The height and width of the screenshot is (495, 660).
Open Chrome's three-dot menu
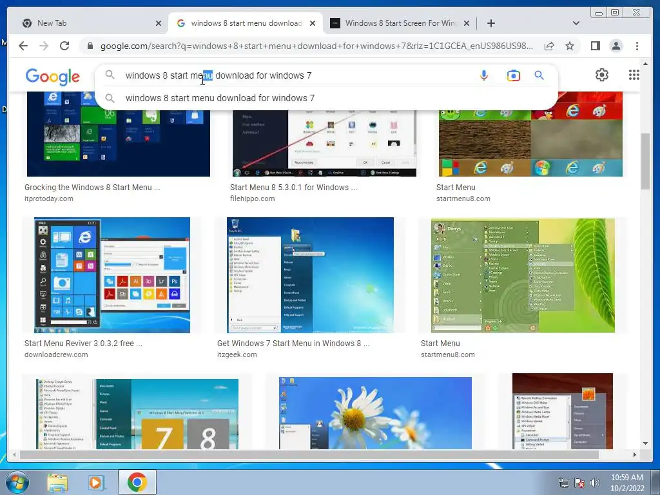(637, 46)
